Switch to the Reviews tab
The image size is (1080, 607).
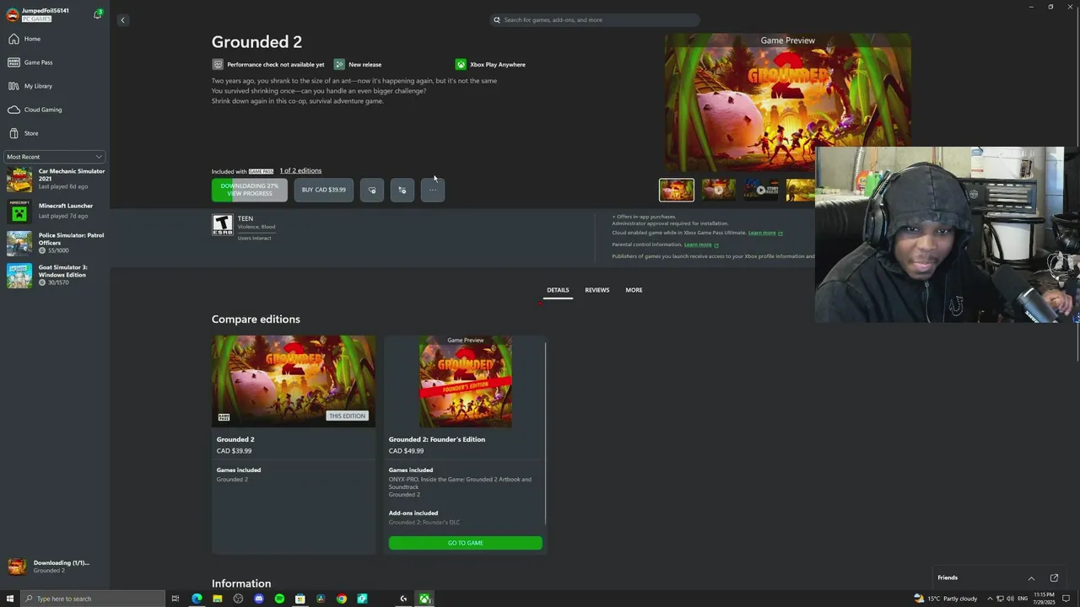tap(597, 290)
